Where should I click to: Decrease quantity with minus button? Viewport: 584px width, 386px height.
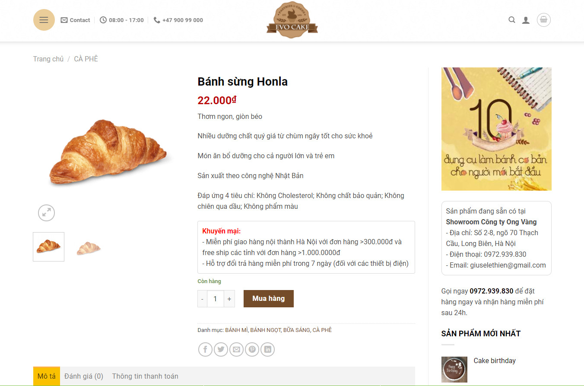point(202,299)
